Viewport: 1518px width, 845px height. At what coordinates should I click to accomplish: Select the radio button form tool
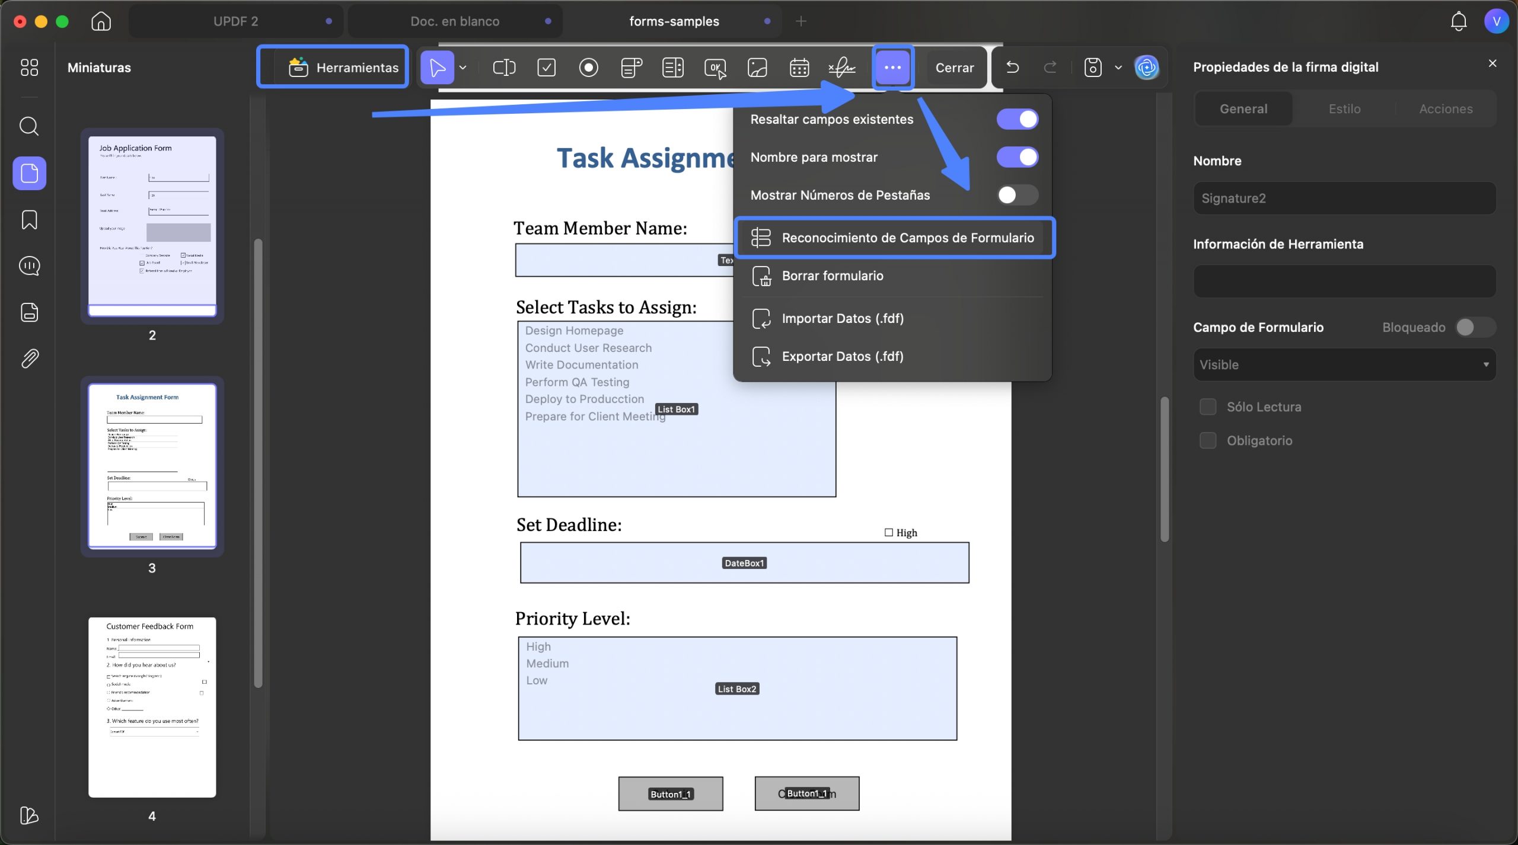tap(588, 68)
